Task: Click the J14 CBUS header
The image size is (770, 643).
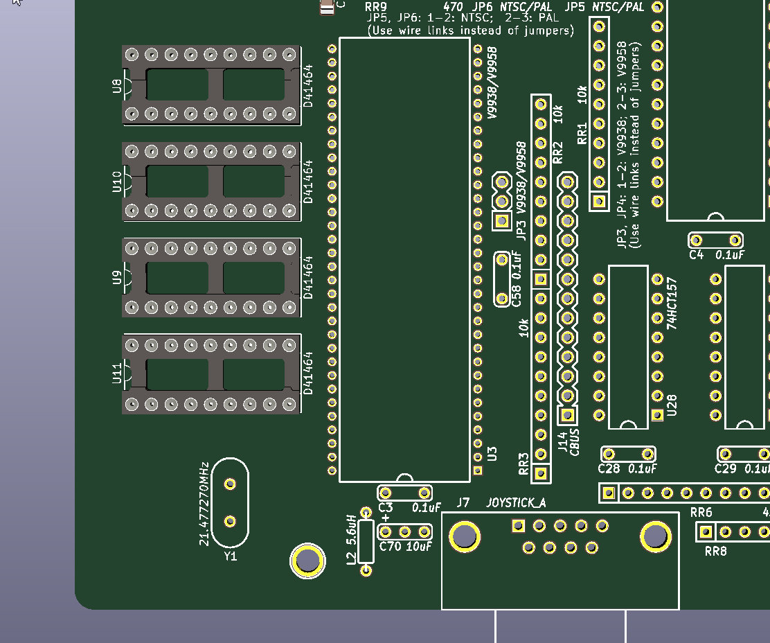Action: click(568, 299)
